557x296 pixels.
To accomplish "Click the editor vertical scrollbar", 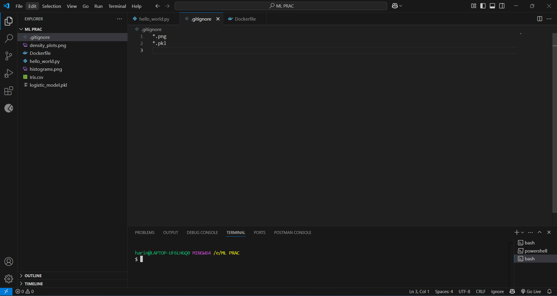I will pos(554,123).
